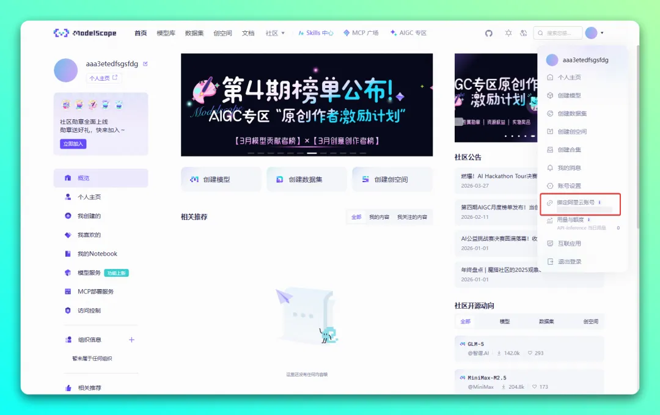Image resolution: width=660 pixels, height=415 pixels.
Task: Click the 访问控制 shield icon
Action: pyautogui.click(x=68, y=310)
